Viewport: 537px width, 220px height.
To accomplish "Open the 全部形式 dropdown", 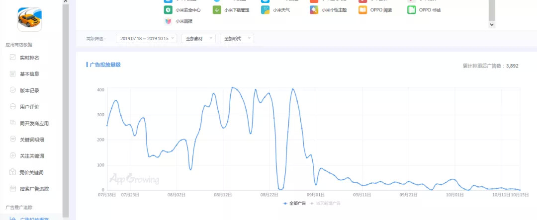I will [x=237, y=39].
